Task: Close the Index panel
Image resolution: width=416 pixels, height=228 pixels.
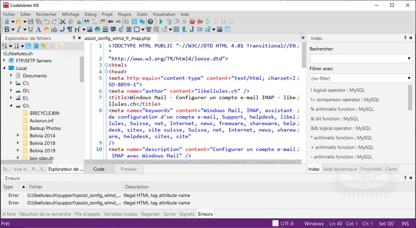Action: [x=411, y=38]
